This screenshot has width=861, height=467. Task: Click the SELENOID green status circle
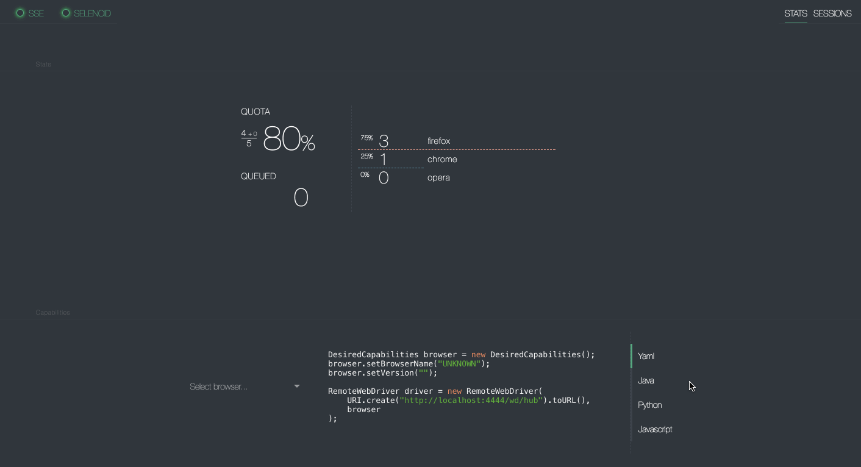click(66, 13)
